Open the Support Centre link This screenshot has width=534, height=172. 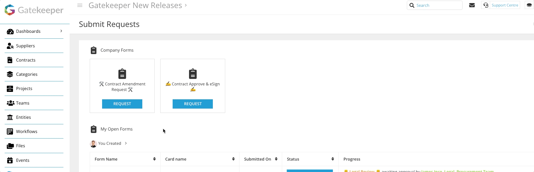[505, 5]
